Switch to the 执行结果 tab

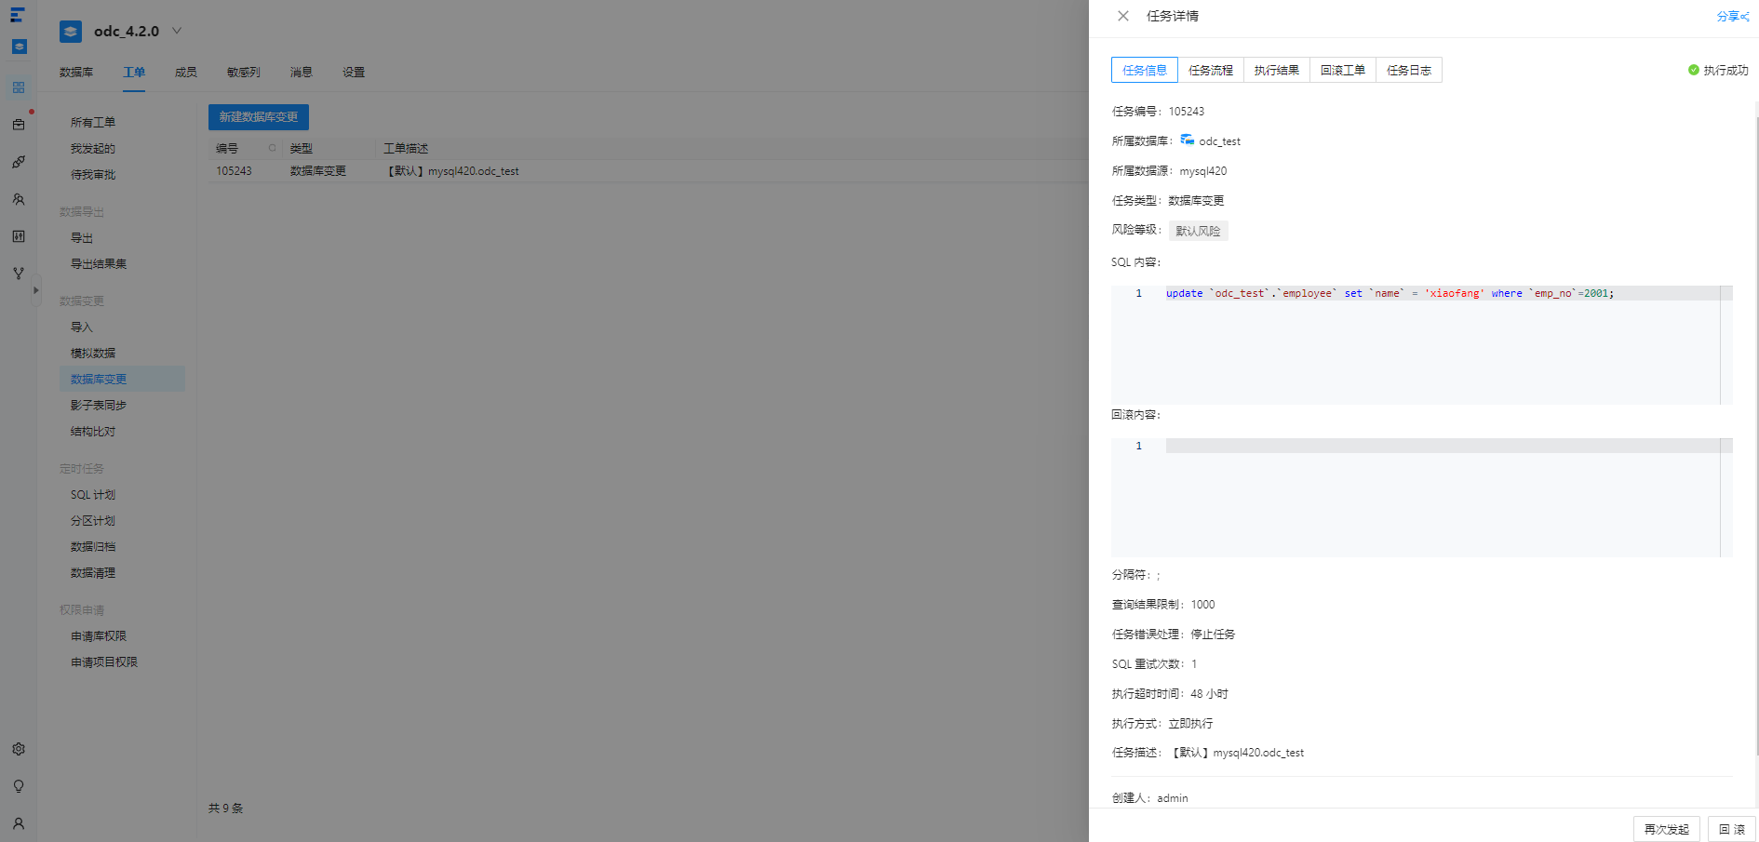click(1277, 70)
